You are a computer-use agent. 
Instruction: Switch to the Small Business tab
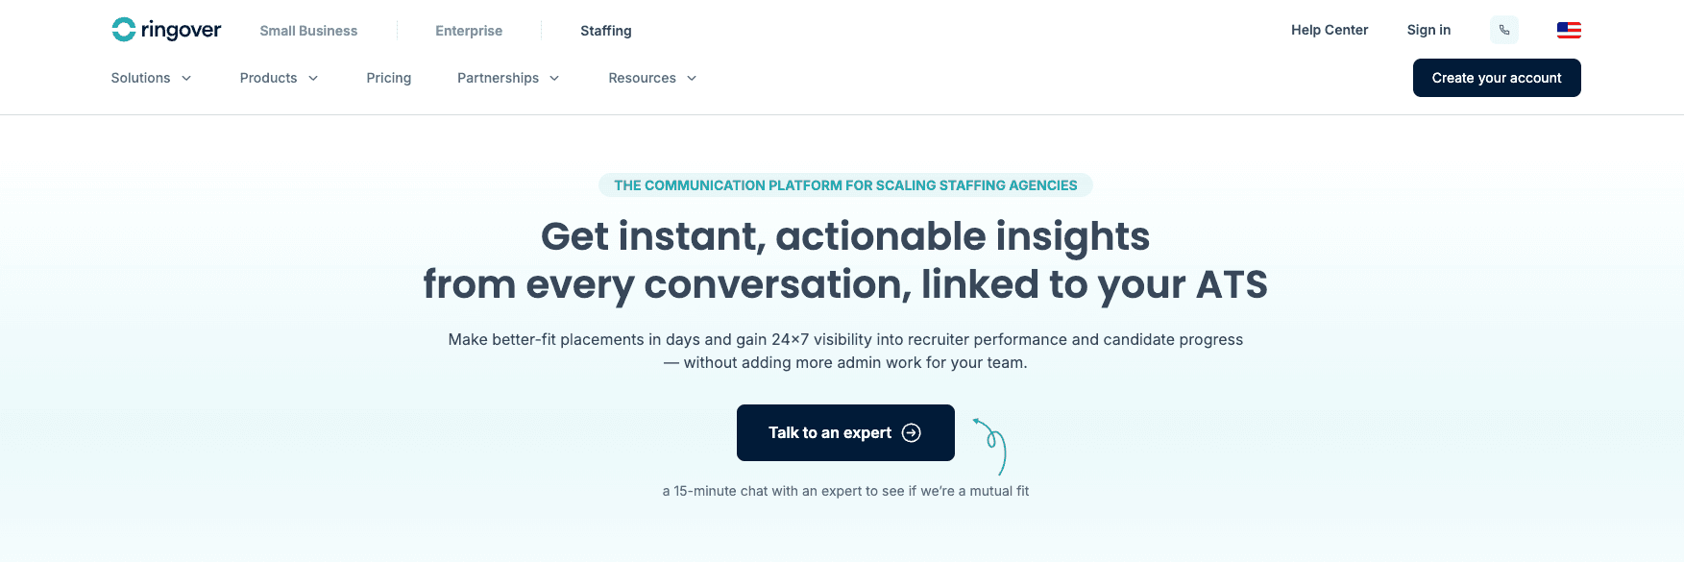pos(308,31)
